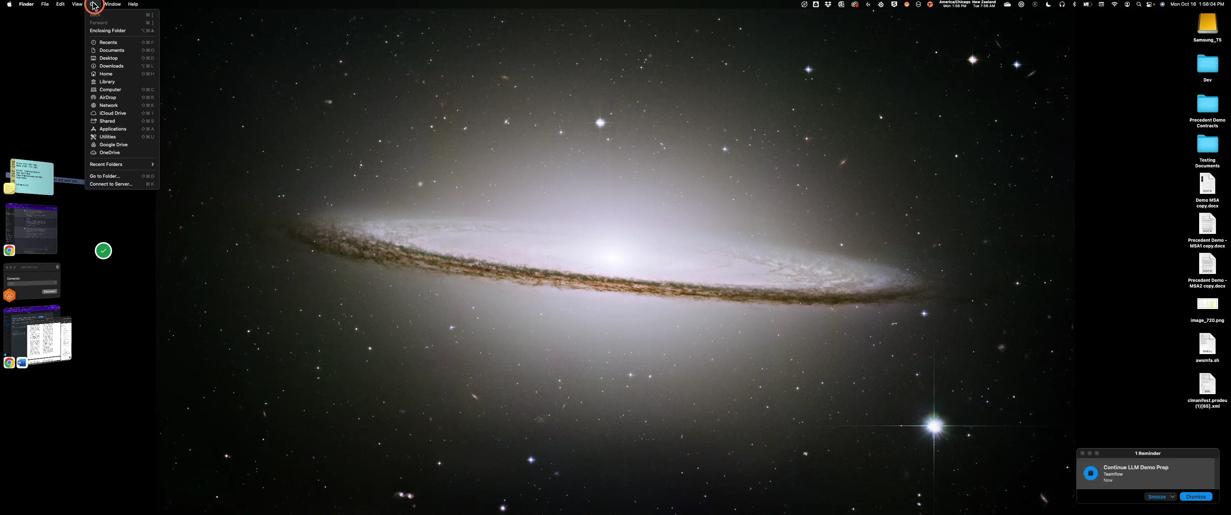Choose Enclosing Folder in the Go menu
Image resolution: width=1231 pixels, height=515 pixels.
[x=122, y=30]
